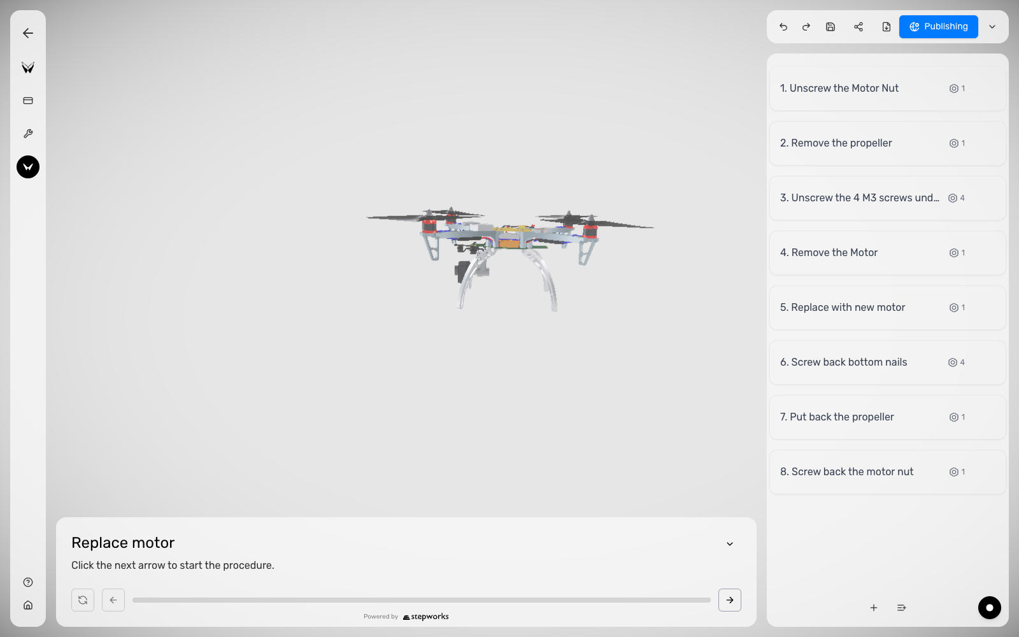
Task: Save the procedure with floppy icon
Action: pos(830,27)
